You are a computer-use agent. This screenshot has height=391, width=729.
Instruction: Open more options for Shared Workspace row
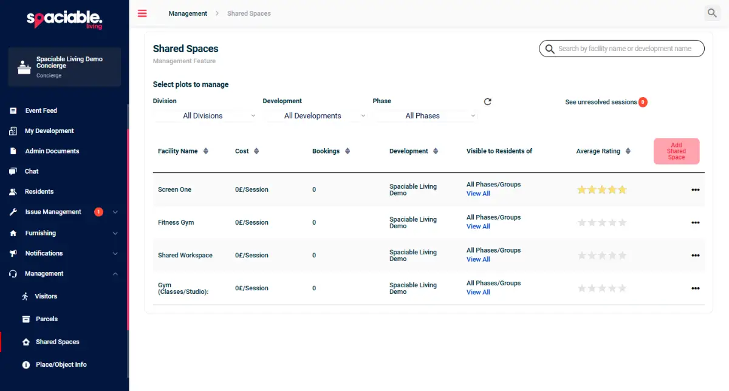click(x=696, y=255)
